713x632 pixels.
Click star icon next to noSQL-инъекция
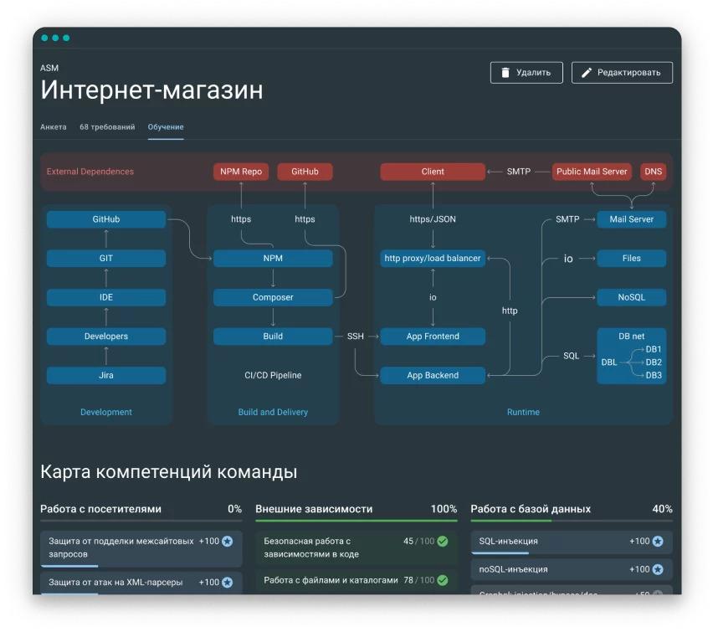point(658,569)
